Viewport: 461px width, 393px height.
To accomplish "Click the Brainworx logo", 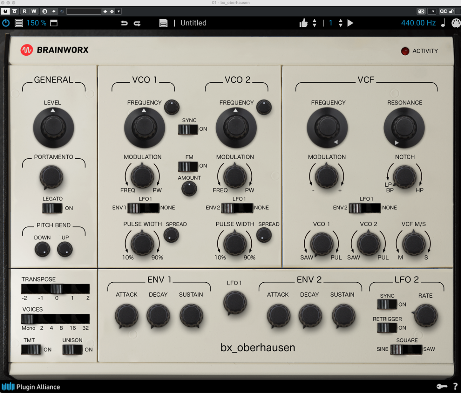I will [x=55, y=50].
